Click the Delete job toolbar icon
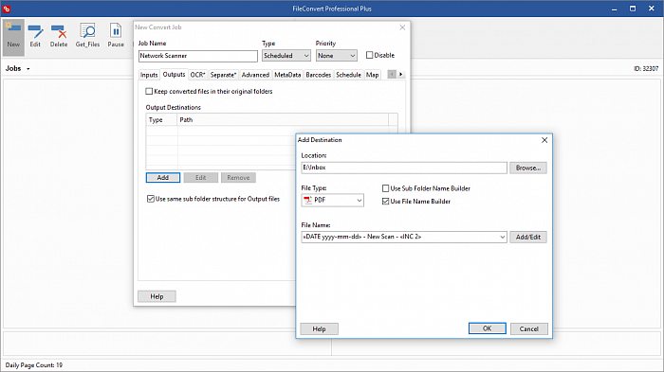 click(59, 36)
